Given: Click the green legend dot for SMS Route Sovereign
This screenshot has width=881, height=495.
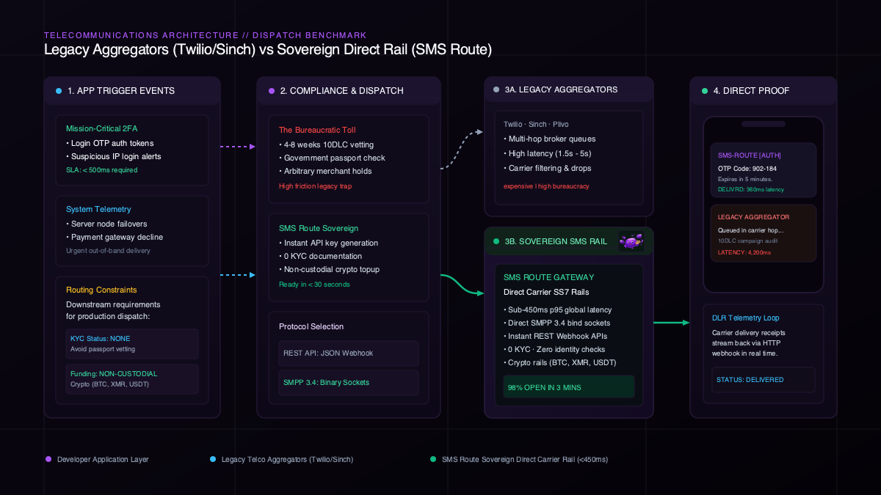Looking at the screenshot, I should pos(433,459).
